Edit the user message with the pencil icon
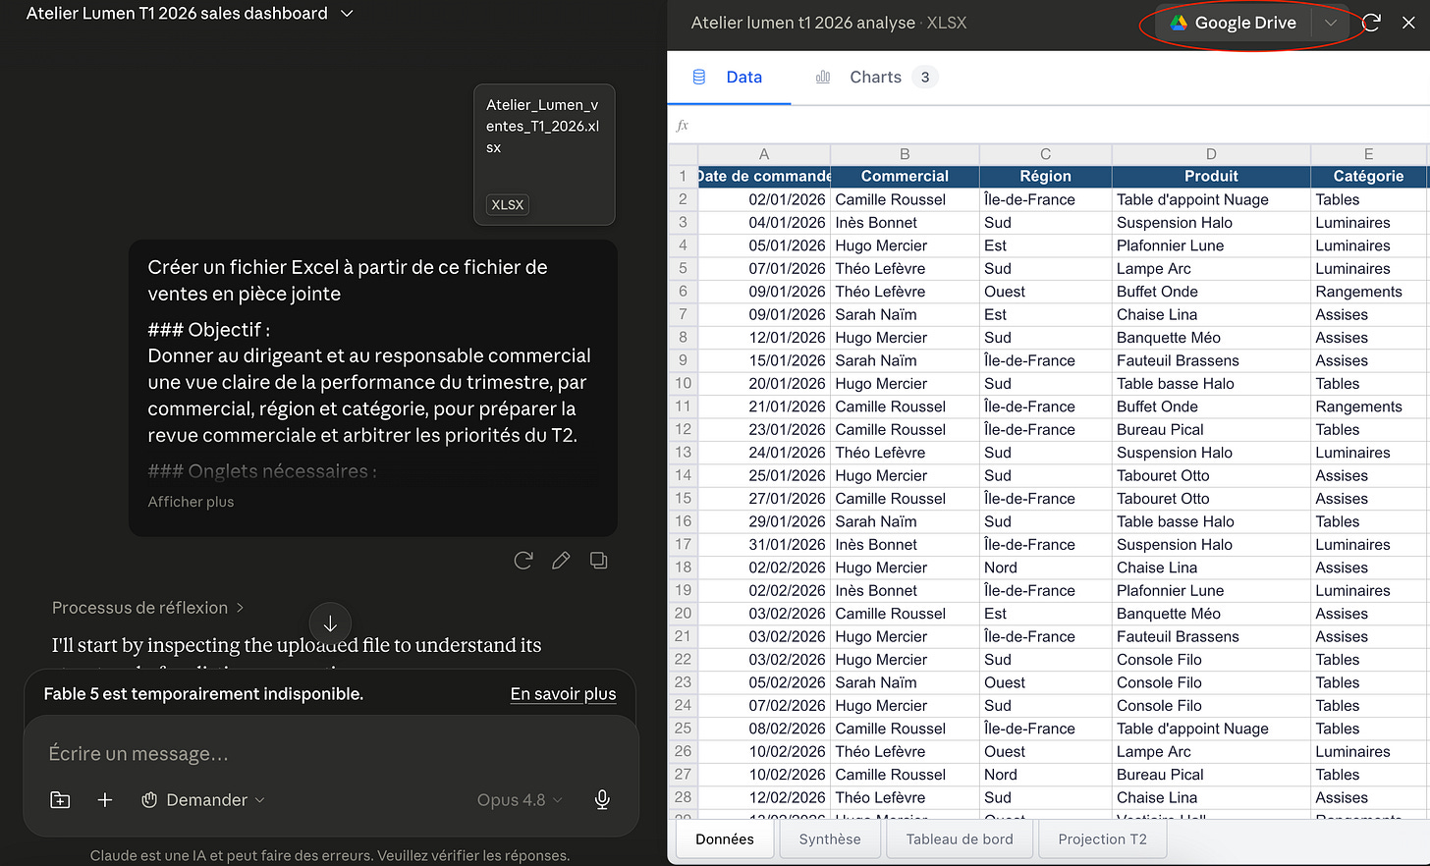 pyautogui.click(x=561, y=561)
